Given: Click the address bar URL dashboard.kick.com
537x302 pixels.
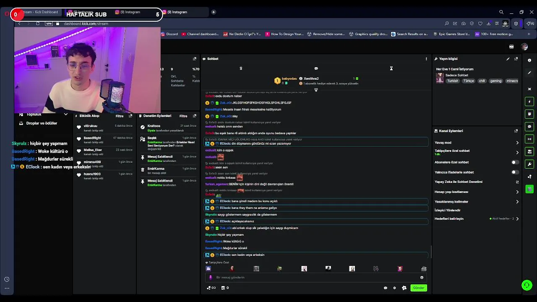Looking at the screenshot, I should pyautogui.click(x=86, y=23).
